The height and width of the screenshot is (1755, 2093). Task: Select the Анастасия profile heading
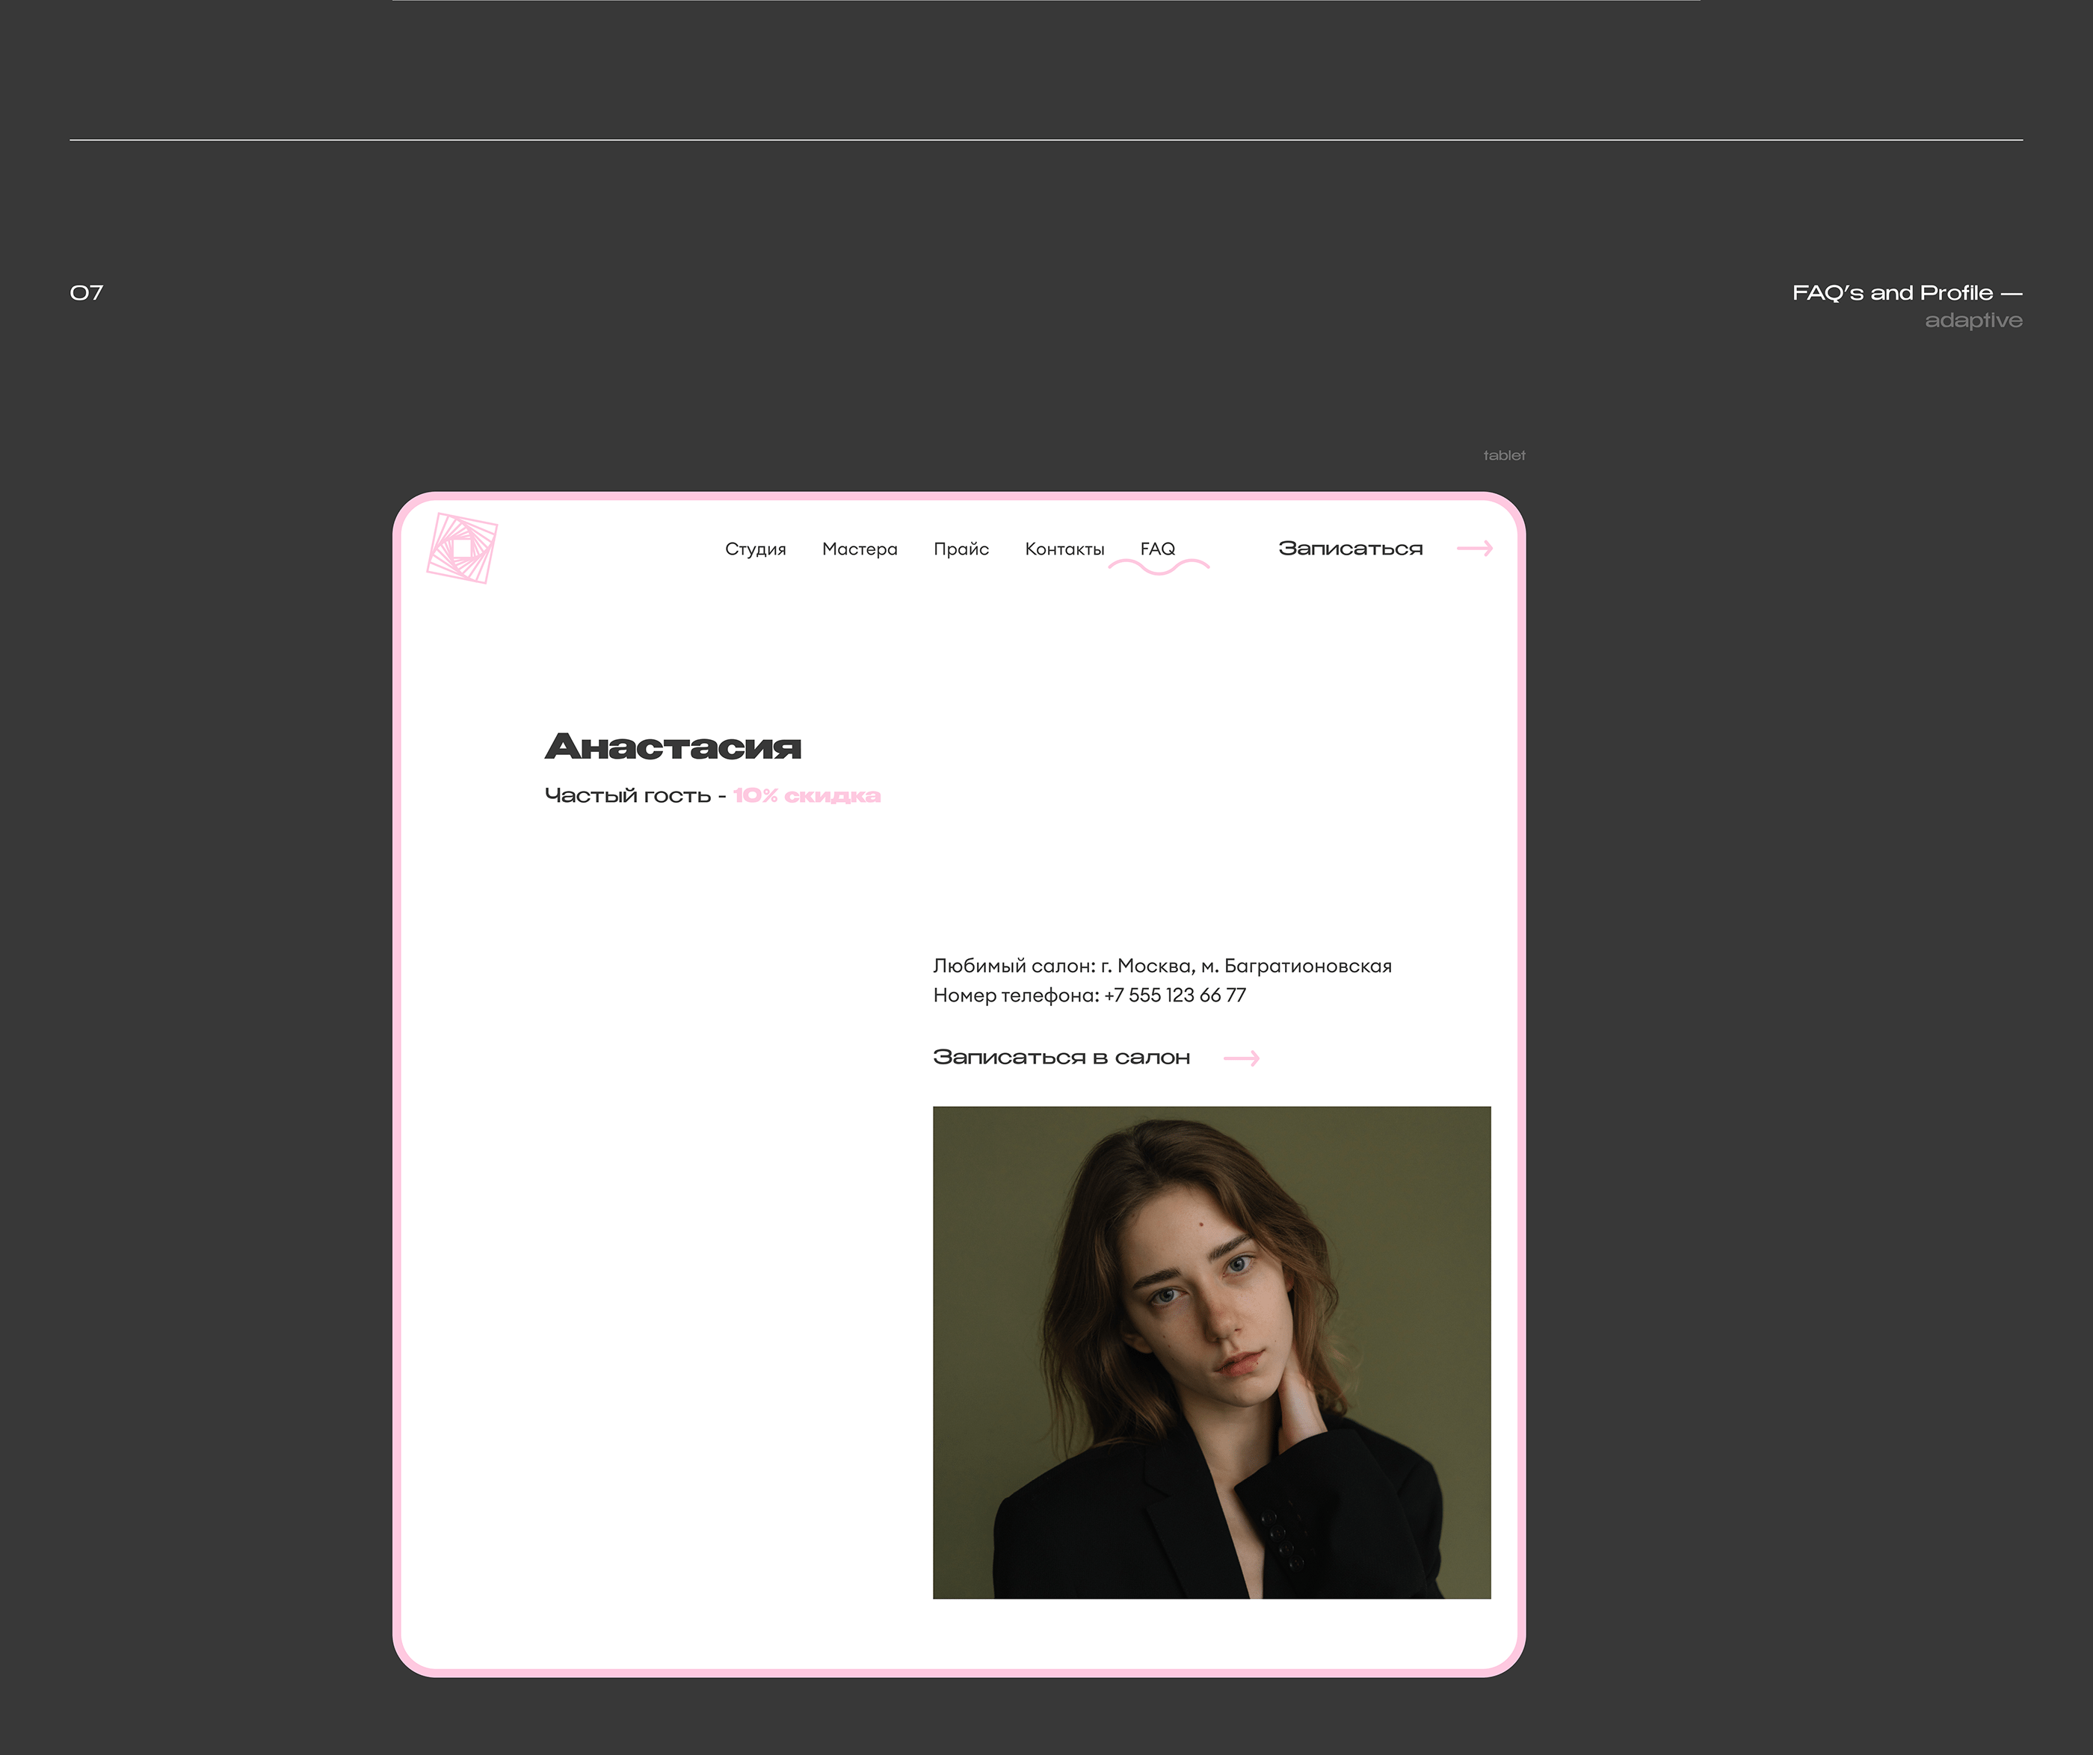click(x=673, y=747)
